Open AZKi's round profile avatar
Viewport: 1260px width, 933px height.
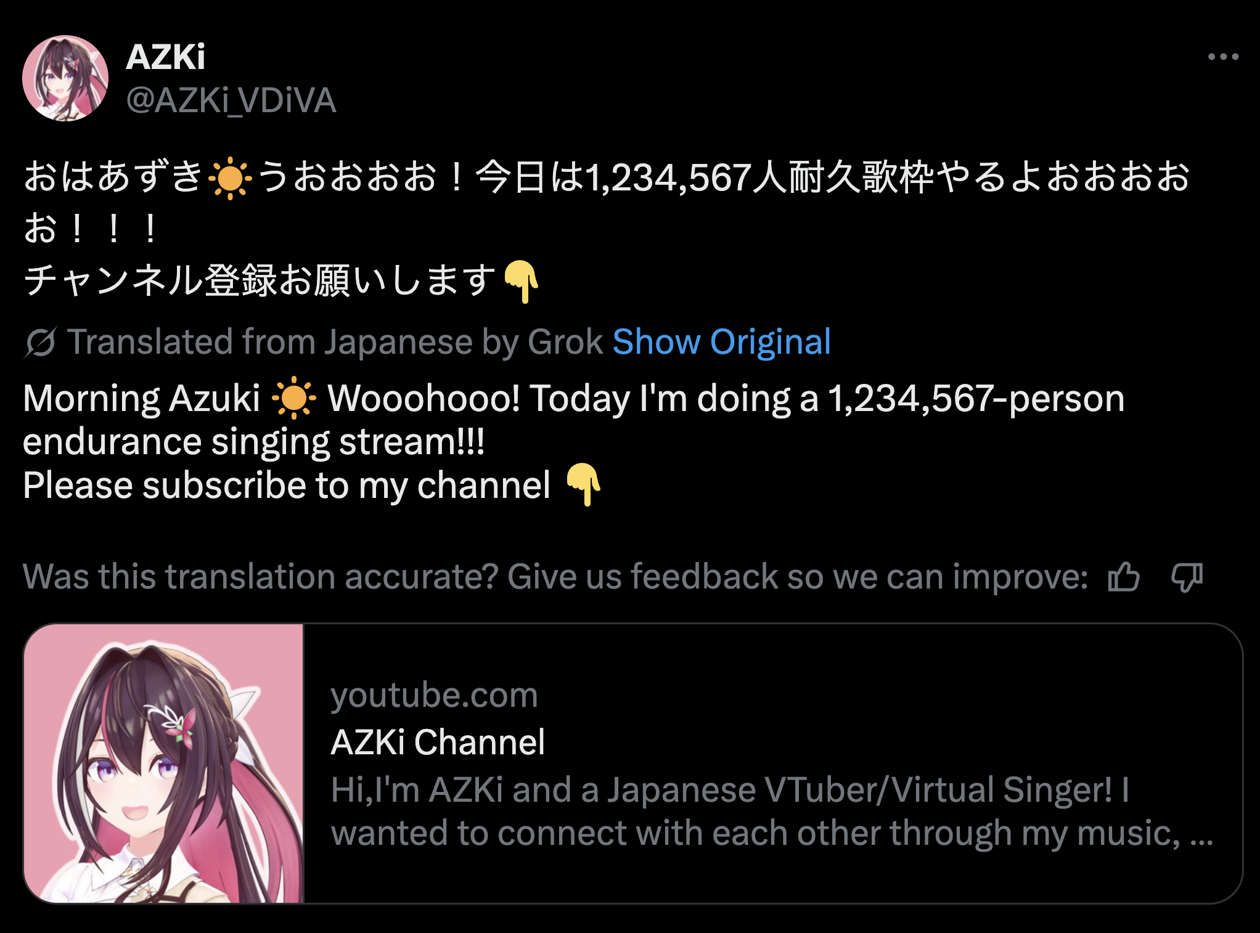pos(65,78)
